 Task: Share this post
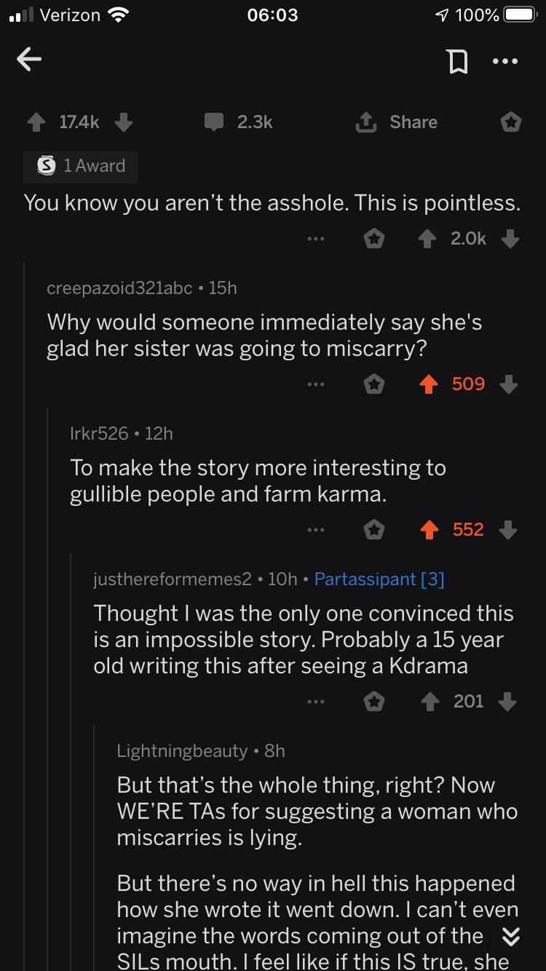click(x=397, y=122)
